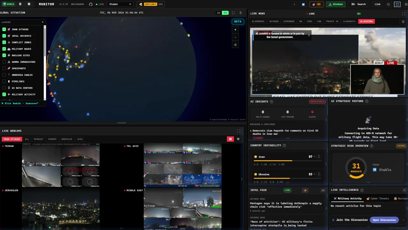
Task: Enable the Gamma Irradiators layer
Action: (4, 62)
